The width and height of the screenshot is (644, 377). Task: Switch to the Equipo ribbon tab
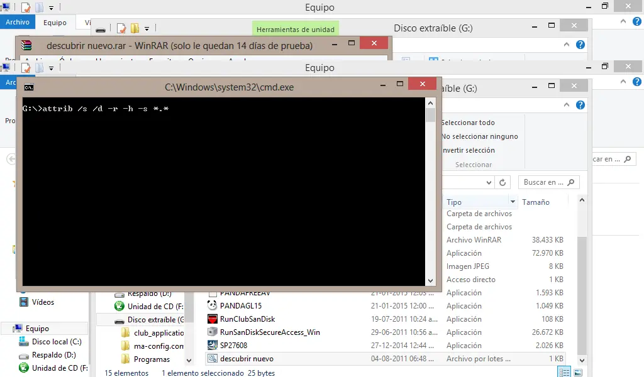click(55, 23)
